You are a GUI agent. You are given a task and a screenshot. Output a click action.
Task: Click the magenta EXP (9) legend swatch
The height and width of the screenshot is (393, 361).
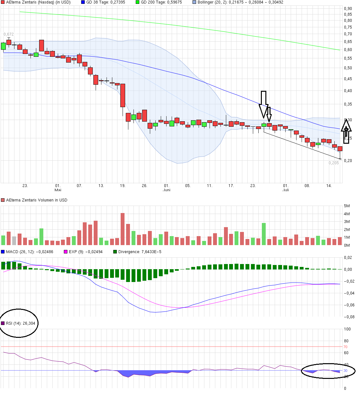(66, 252)
